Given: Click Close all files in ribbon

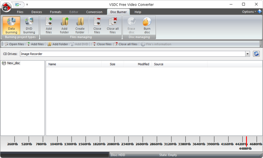Looking at the screenshot, I should click(x=113, y=25).
